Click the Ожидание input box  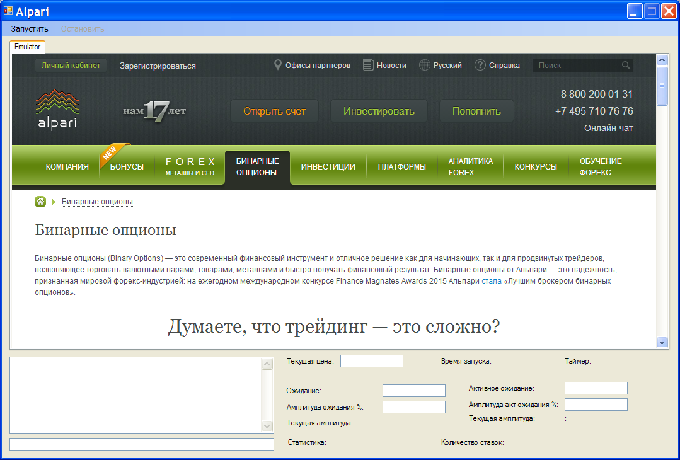click(413, 390)
